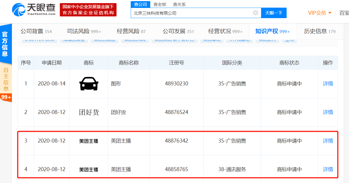
Task: Click the 序号 column header
Action: (x=26, y=63)
